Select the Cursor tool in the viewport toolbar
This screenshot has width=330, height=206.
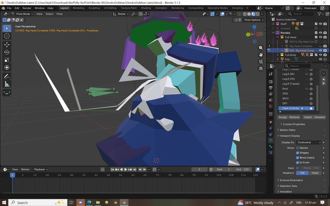pos(7,36)
